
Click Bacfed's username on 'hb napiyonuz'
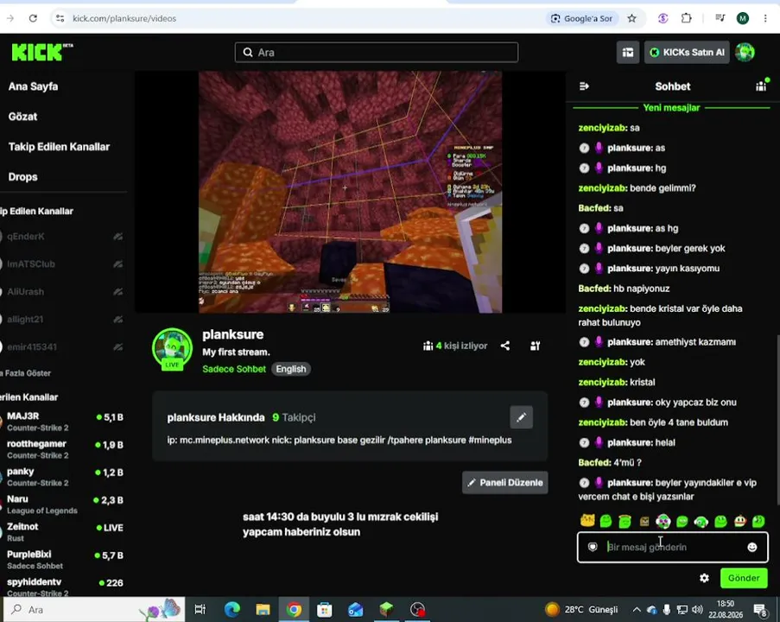coord(594,289)
